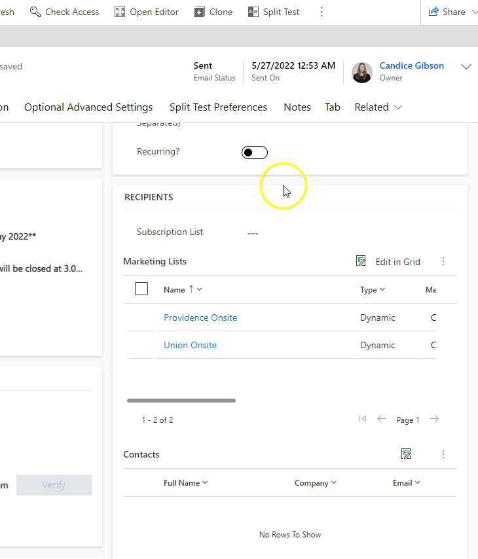Toggle the Recurring switch
Viewport: 478px width, 559px height.
pyautogui.click(x=254, y=153)
